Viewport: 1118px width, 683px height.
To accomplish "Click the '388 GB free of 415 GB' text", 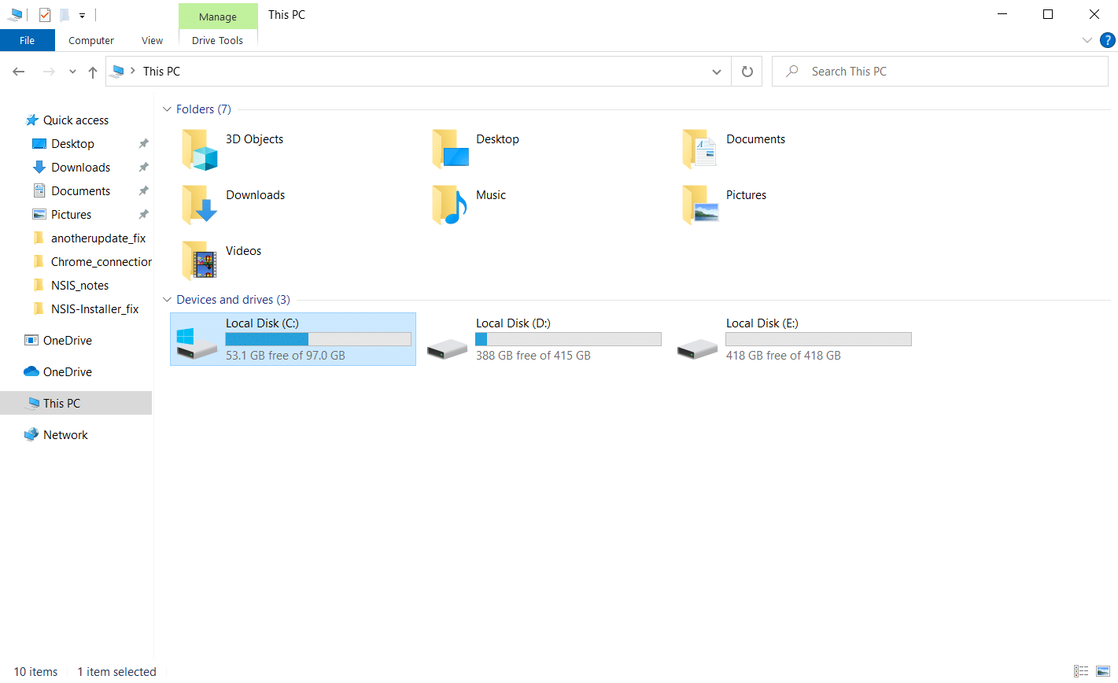I will click(x=533, y=356).
